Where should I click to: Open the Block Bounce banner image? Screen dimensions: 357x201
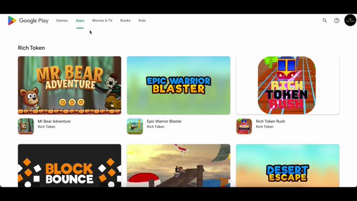69,165
